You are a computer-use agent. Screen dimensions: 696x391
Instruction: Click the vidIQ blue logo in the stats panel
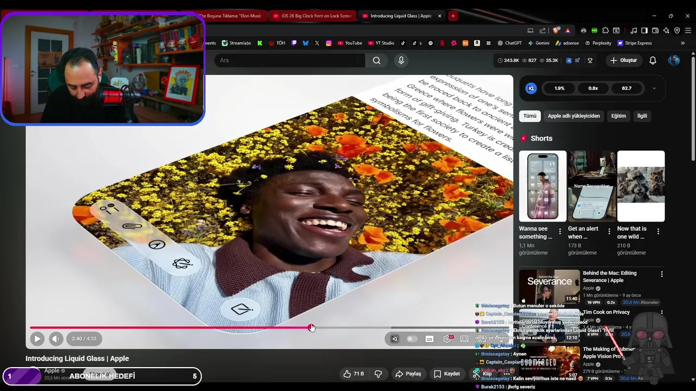coord(531,88)
